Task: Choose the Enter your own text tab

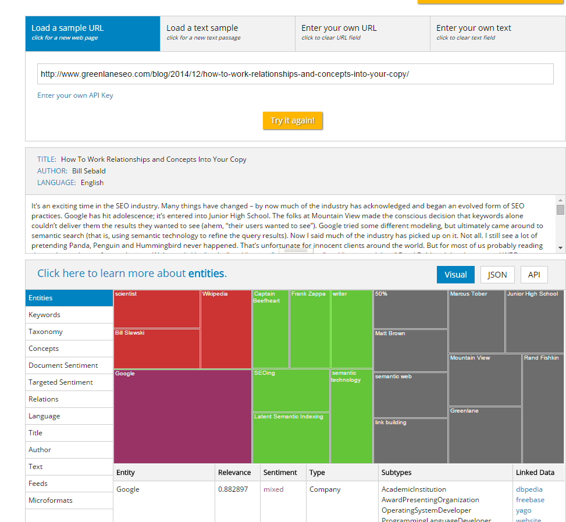Action: coord(497,33)
